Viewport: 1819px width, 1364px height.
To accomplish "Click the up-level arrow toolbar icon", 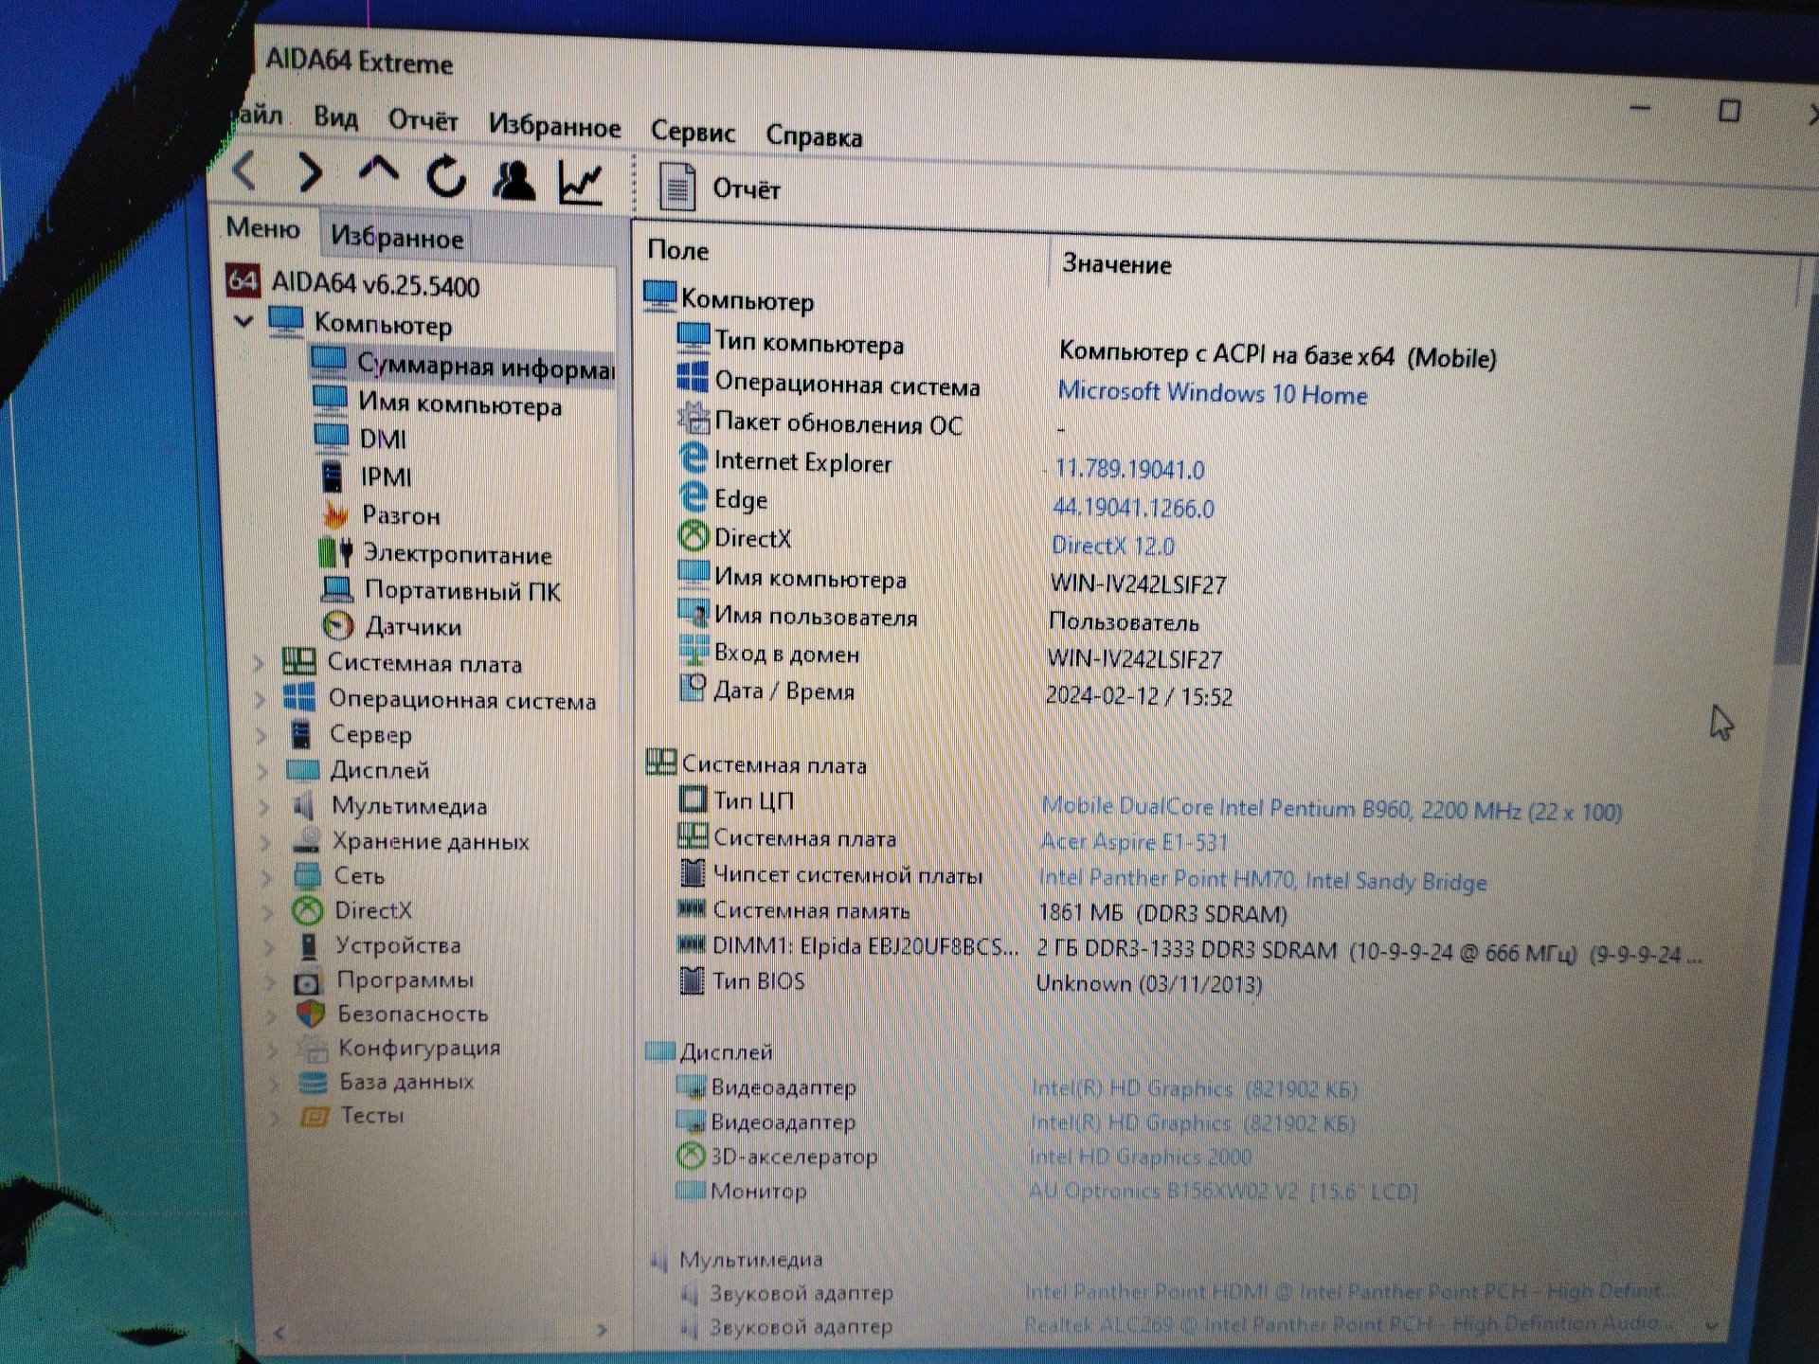I will click(378, 171).
